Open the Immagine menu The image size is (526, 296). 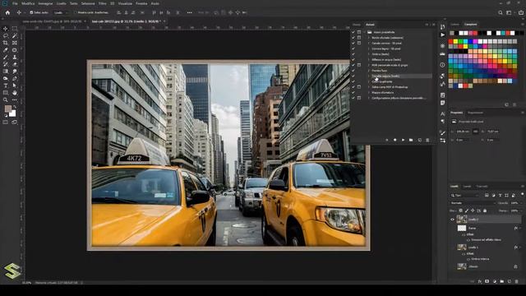point(45,3)
